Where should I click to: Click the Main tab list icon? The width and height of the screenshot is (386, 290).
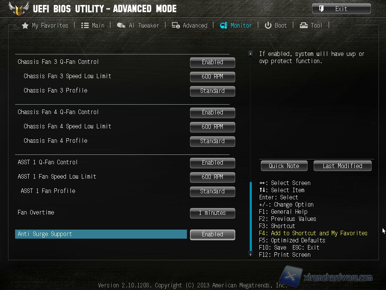pos(85,25)
